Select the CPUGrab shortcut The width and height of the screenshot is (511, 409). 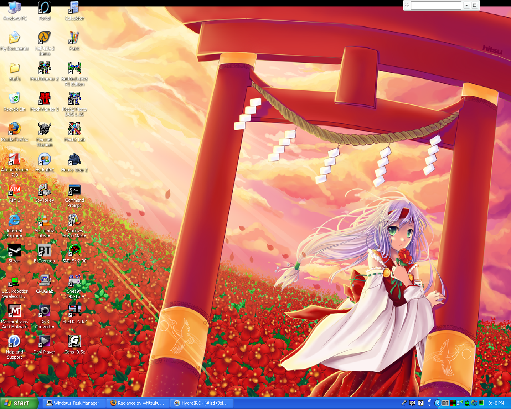point(45,284)
